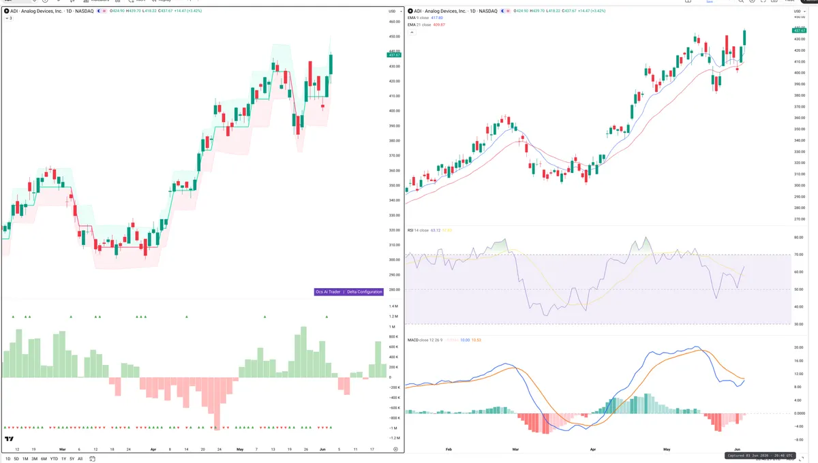Click the EMA value 409.87 in right legend
818x463 pixels.
[x=439, y=25]
